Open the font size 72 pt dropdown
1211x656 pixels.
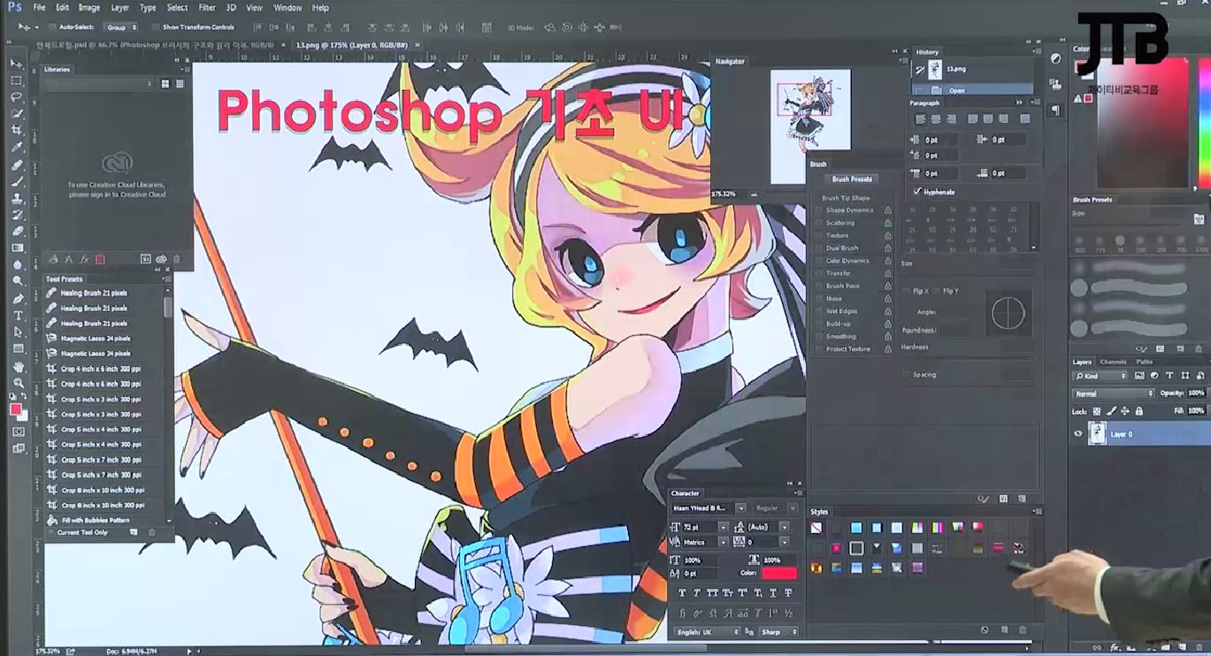tap(723, 527)
